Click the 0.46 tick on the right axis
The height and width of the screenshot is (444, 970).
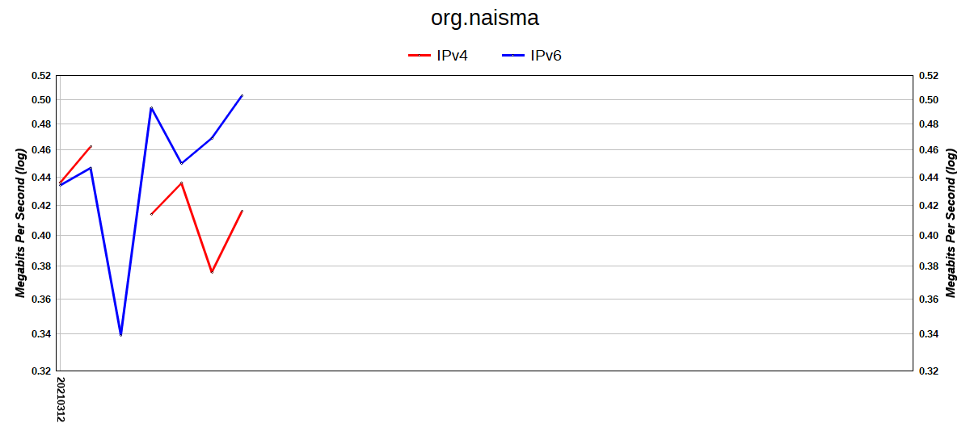tap(928, 150)
